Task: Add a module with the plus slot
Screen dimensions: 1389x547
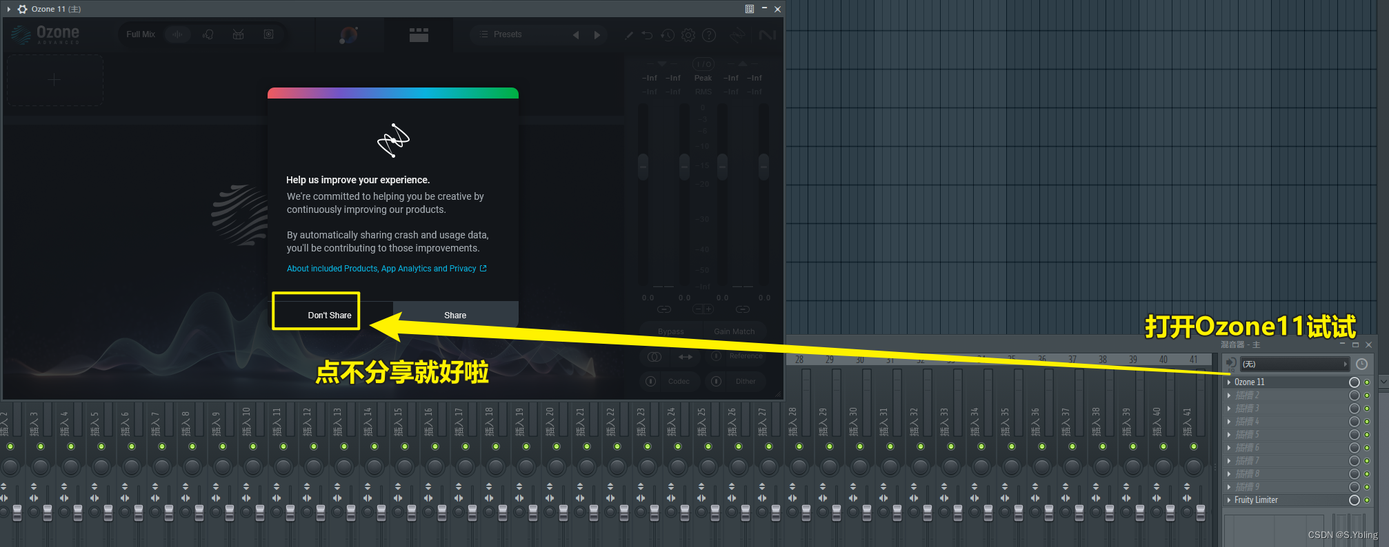Action: click(x=54, y=80)
